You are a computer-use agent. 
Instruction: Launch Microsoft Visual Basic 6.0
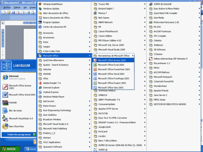tap(18, 118)
